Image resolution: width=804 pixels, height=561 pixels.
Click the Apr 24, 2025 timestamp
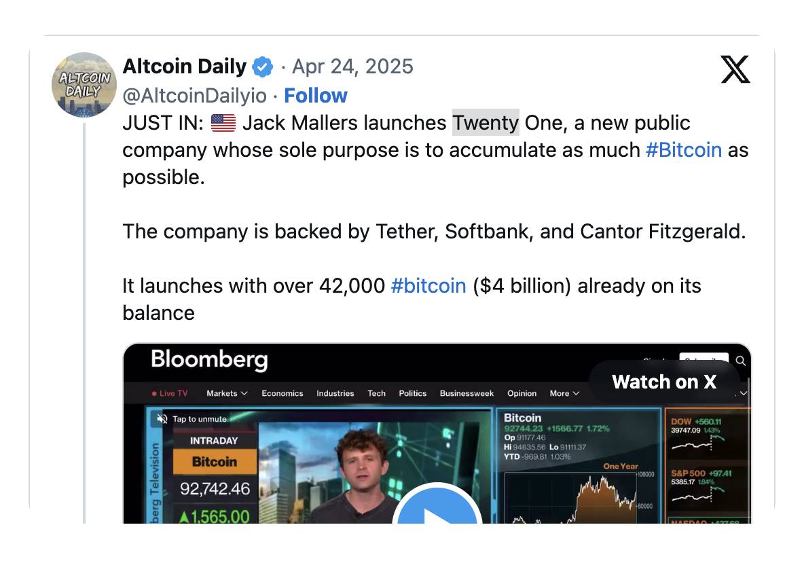pos(352,67)
